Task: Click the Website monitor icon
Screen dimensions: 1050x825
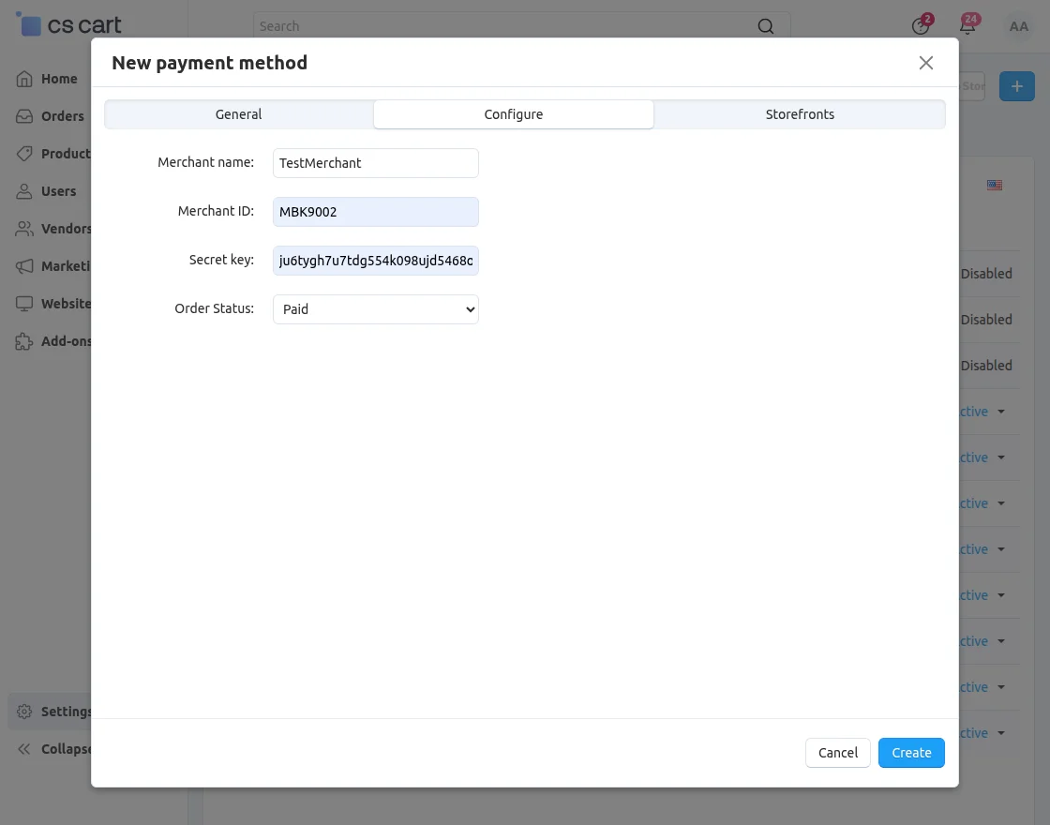Action: 24,304
